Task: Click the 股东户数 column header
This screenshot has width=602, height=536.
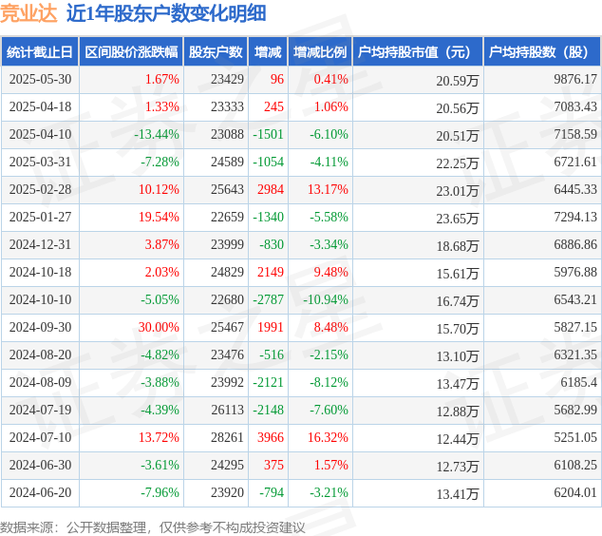Action: click(216, 52)
